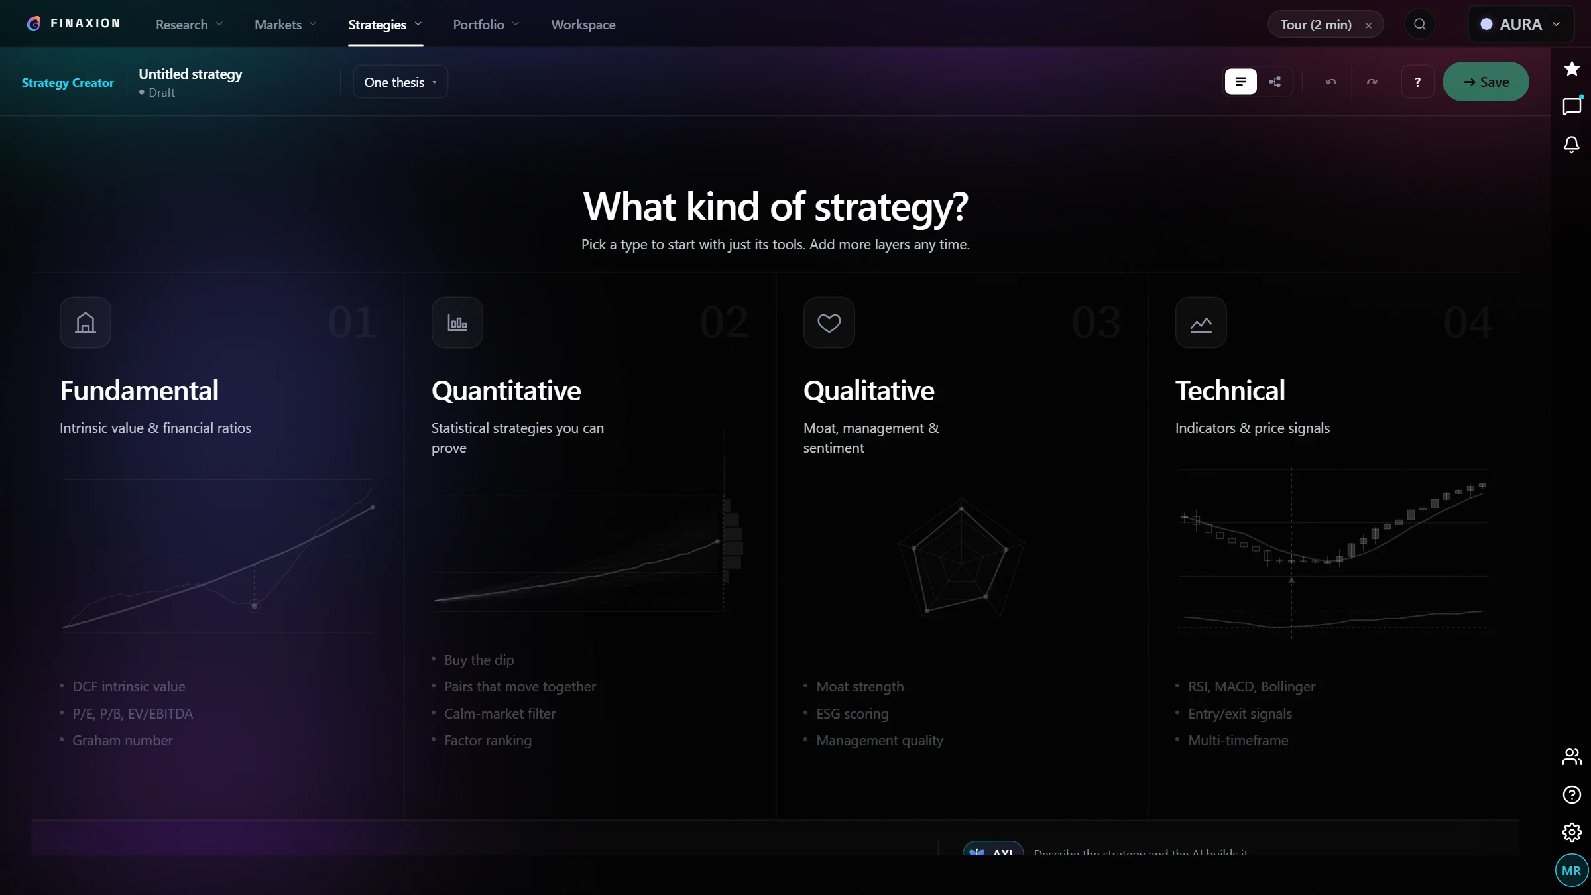Click the "Multi-timeframe" bullet
This screenshot has width=1591, height=895.
1238,741
